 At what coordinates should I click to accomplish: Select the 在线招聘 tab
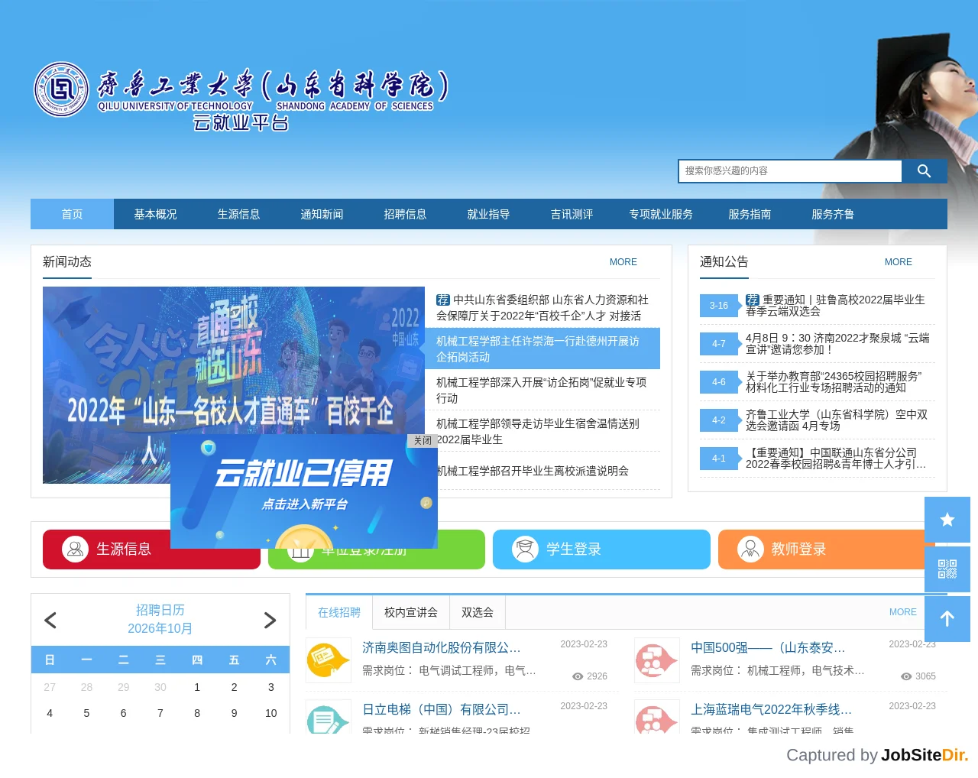click(339, 612)
